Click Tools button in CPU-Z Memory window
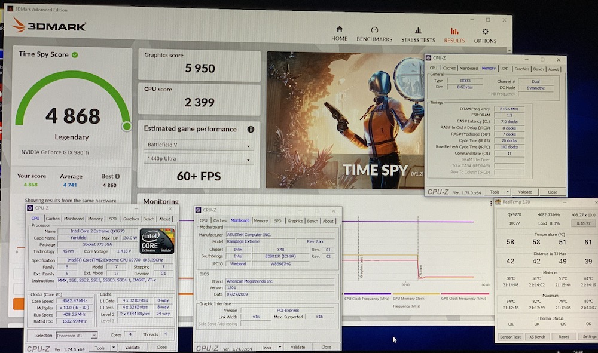Screen dimensions: 598x353 pyautogui.click(x=495, y=192)
